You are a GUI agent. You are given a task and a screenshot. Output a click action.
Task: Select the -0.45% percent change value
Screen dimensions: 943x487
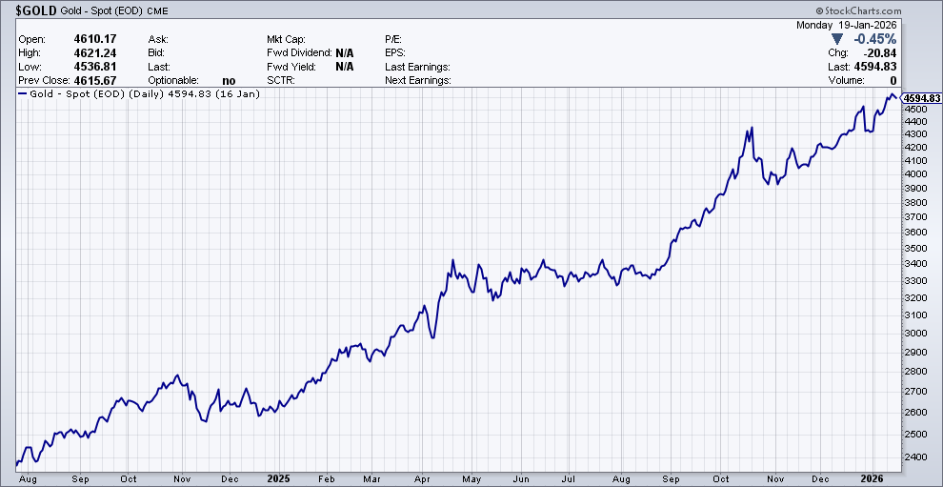pos(876,39)
